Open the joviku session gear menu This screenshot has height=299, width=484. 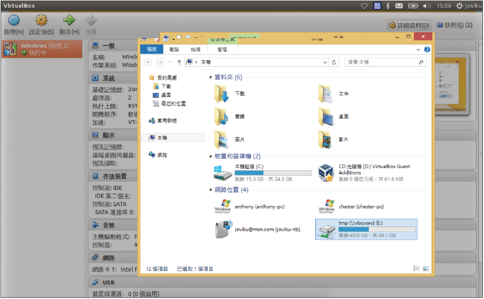coord(469,6)
